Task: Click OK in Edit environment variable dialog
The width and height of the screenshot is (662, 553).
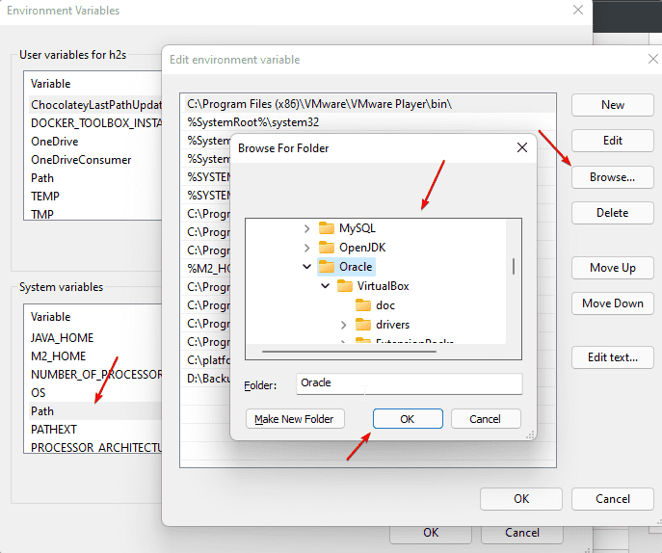Action: click(521, 499)
